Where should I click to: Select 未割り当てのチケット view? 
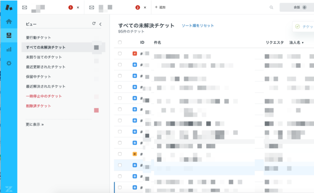[x=45, y=57]
